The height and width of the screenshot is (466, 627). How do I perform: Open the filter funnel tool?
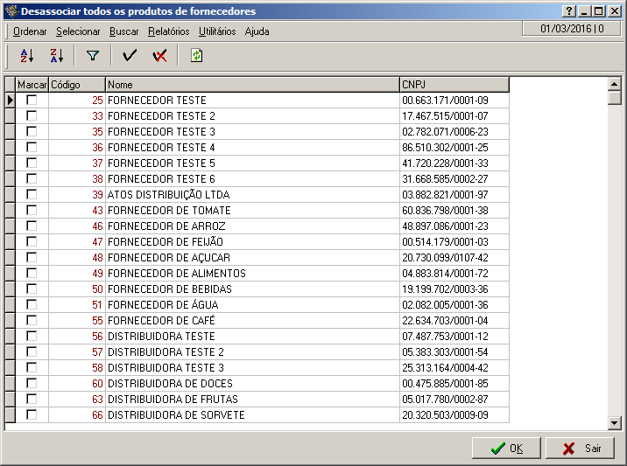pos(93,56)
